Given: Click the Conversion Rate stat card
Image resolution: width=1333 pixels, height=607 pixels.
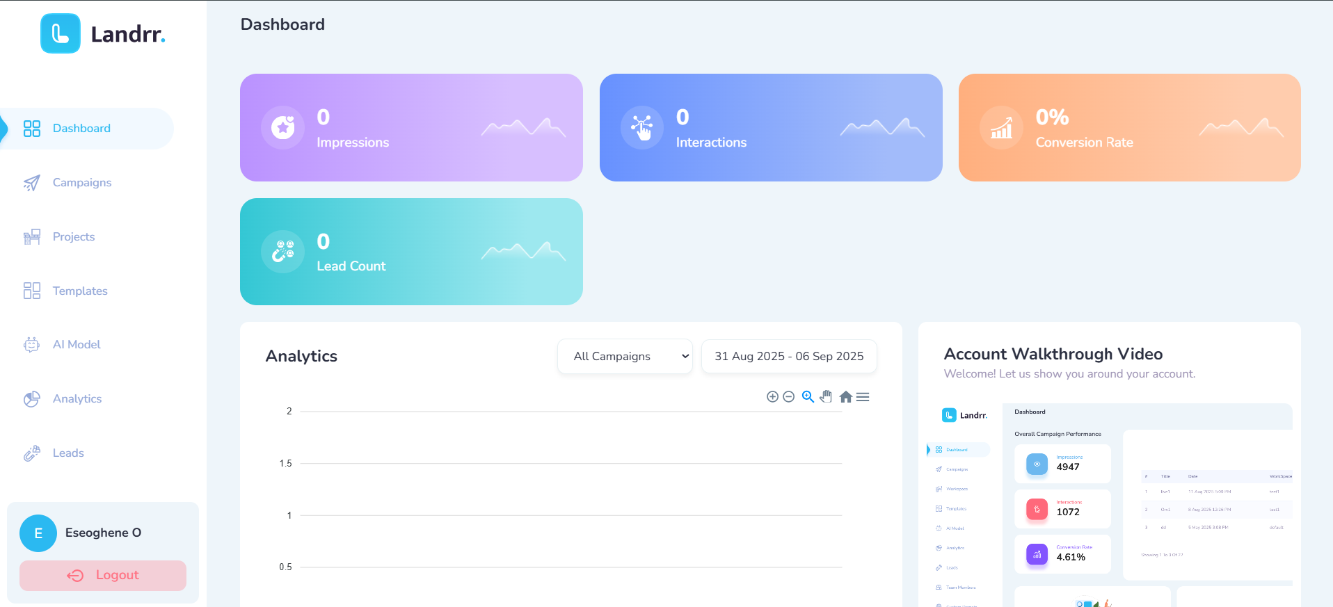Looking at the screenshot, I should [1130, 128].
